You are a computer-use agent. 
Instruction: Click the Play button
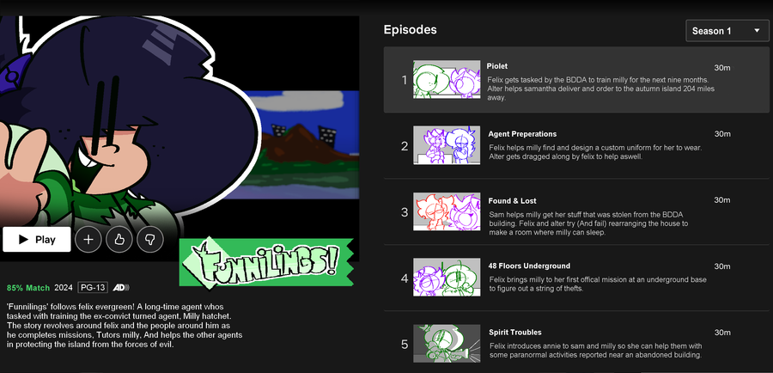(x=36, y=239)
